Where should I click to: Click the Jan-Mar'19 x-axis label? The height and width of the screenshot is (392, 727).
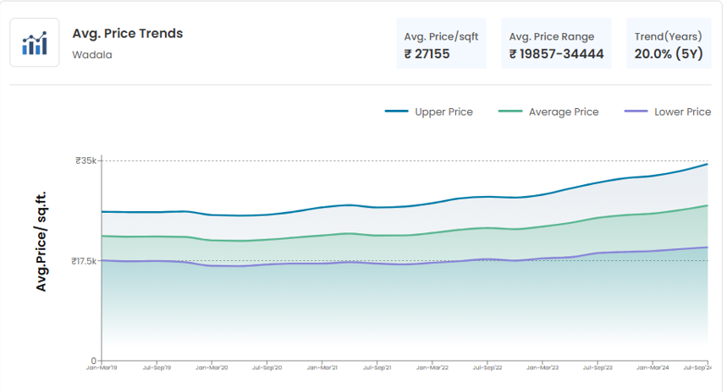(102, 367)
